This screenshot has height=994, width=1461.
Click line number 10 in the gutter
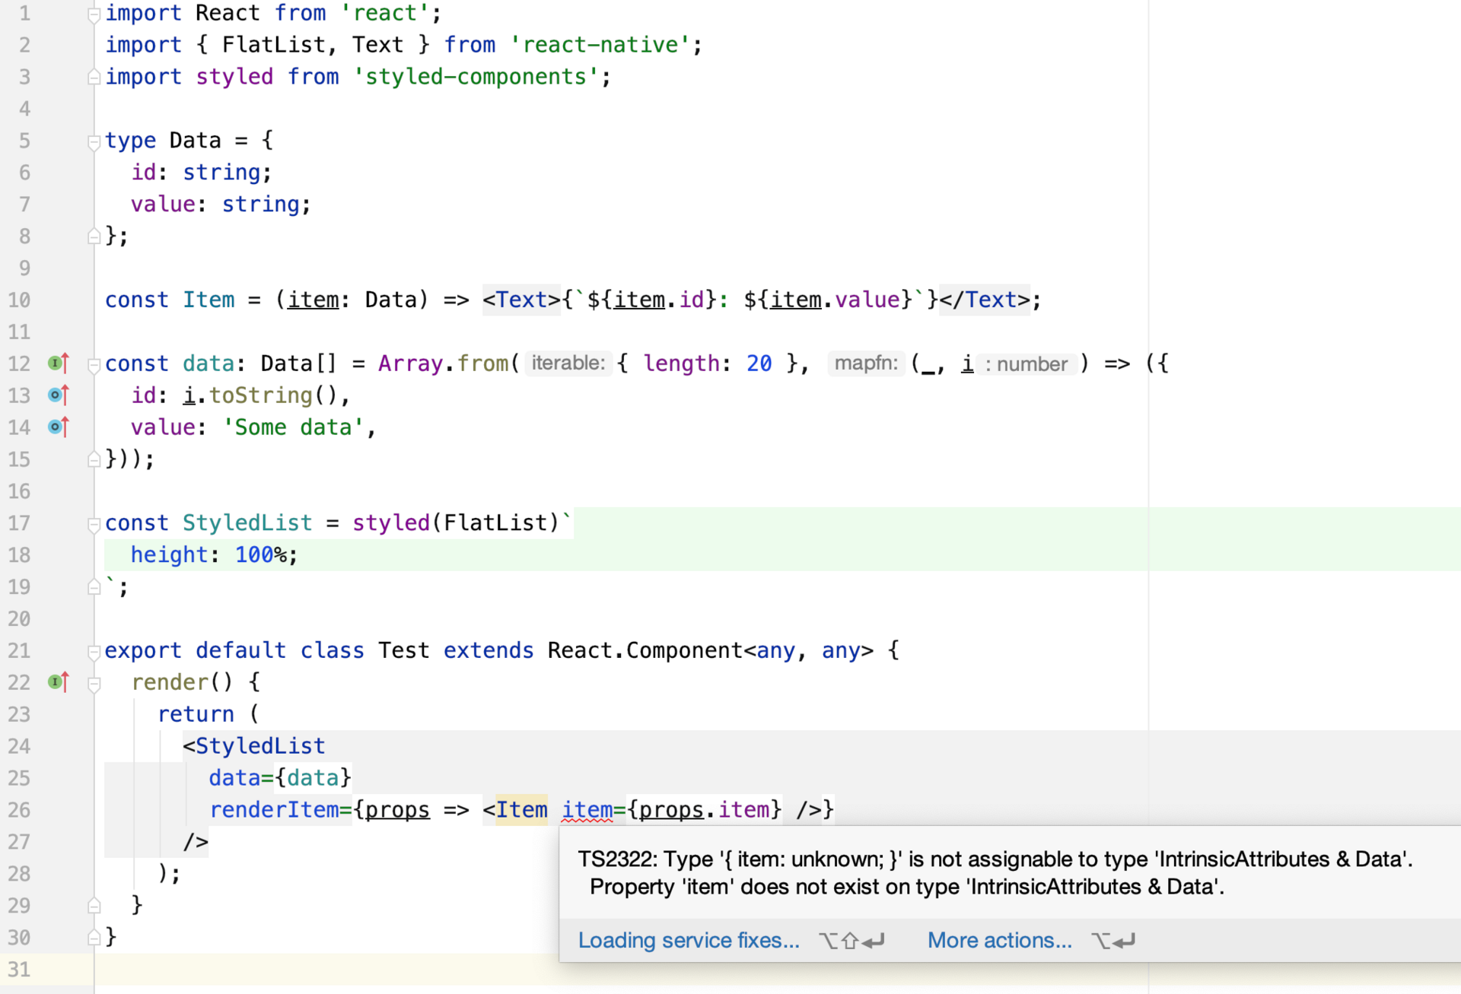[19, 300]
